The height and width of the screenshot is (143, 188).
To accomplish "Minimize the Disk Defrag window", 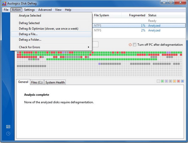I will pos(164,3).
